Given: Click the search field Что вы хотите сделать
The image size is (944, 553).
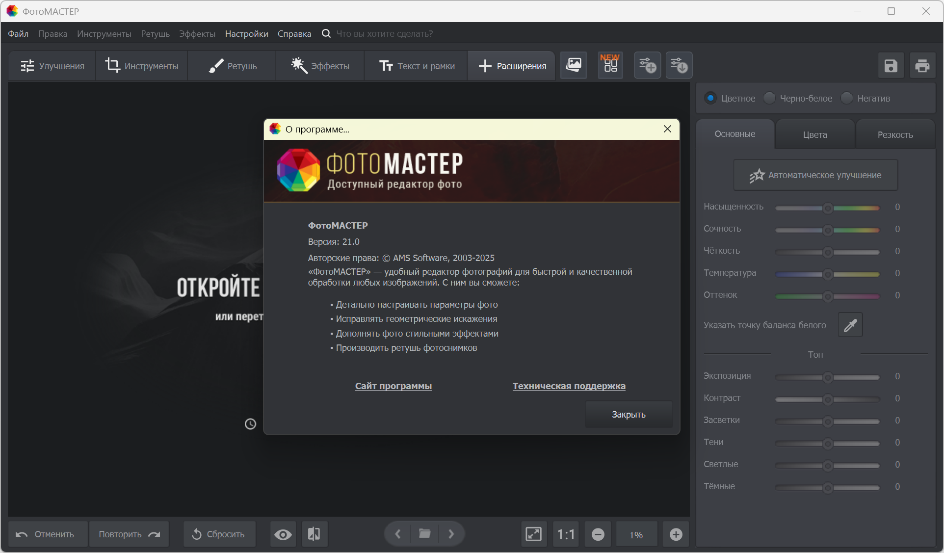Looking at the screenshot, I should pos(385,34).
